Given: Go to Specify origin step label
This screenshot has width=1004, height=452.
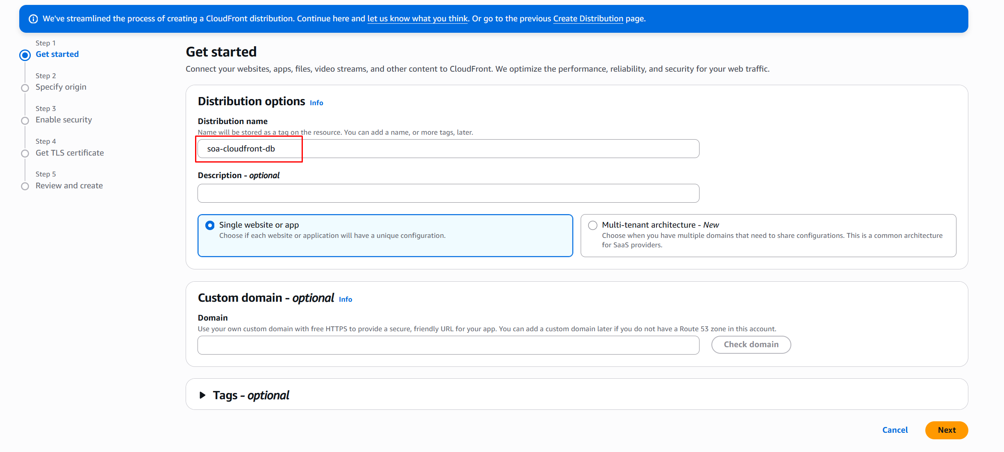Looking at the screenshot, I should [61, 87].
